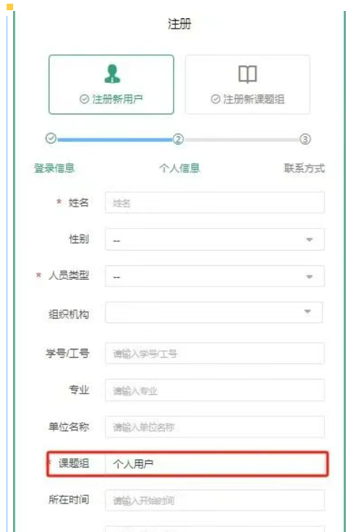Click the green user silhouette icon
The width and height of the screenshot is (356, 532).
(x=112, y=73)
